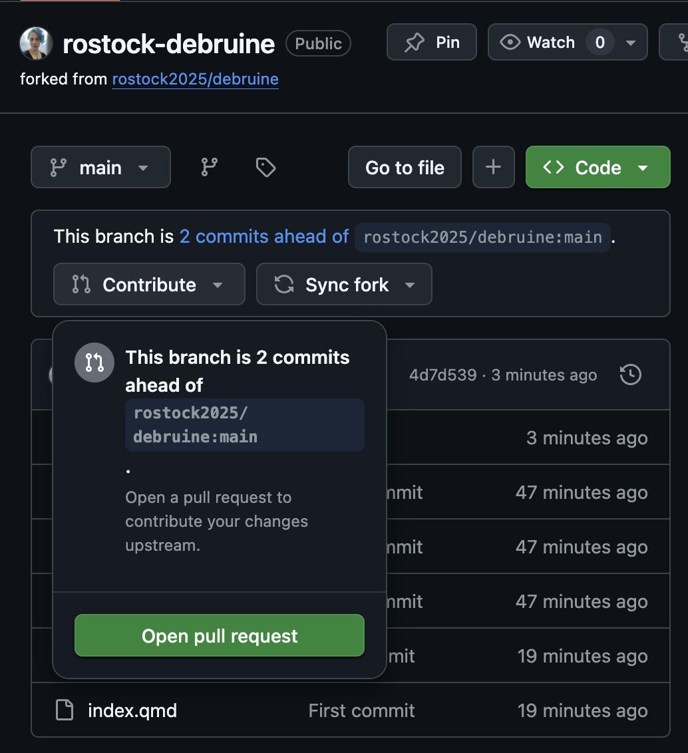Click the Go to file button
Image resolution: width=688 pixels, height=753 pixels.
point(405,168)
